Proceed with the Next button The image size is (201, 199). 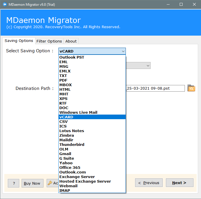(180, 183)
